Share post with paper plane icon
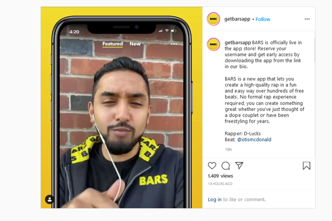The image size is (332, 221). tap(239, 165)
